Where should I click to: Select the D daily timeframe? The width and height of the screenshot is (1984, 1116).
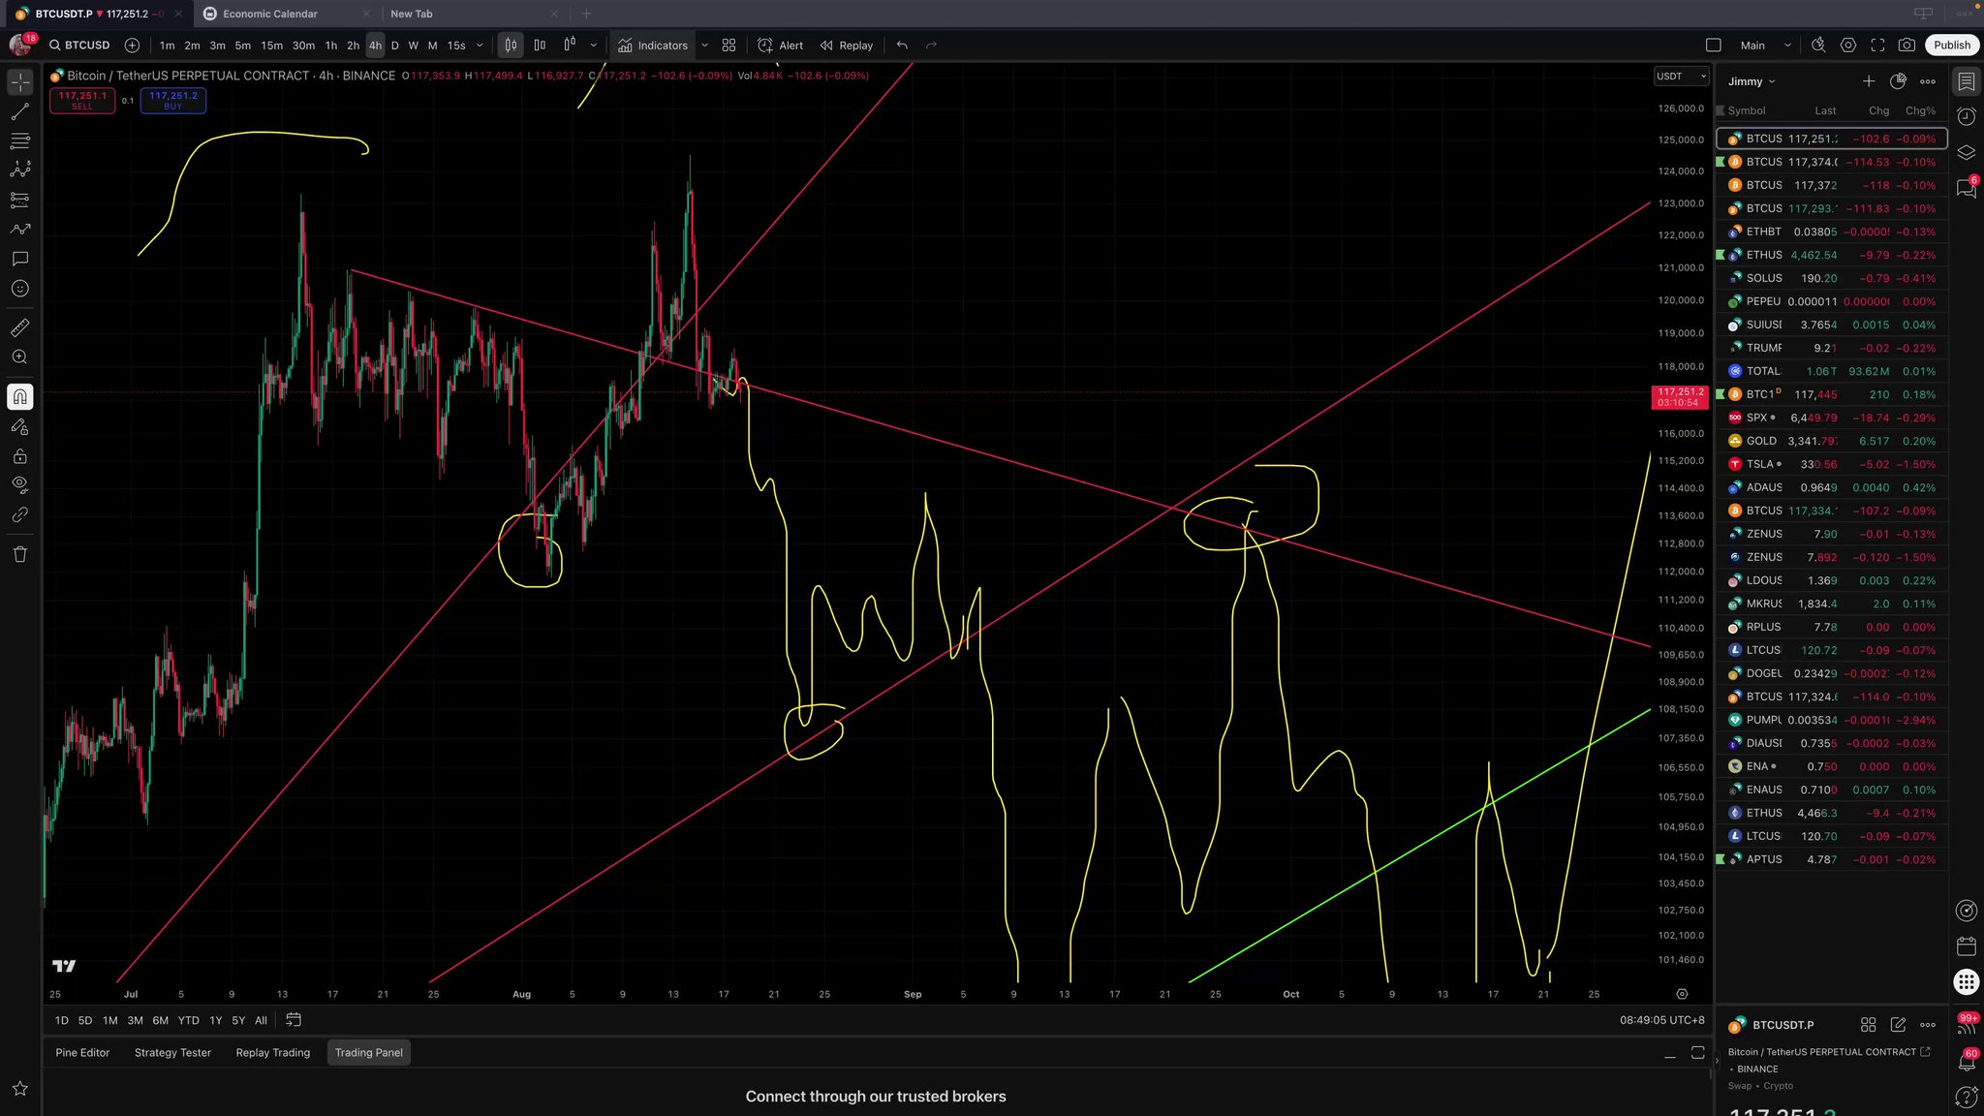[394, 46]
